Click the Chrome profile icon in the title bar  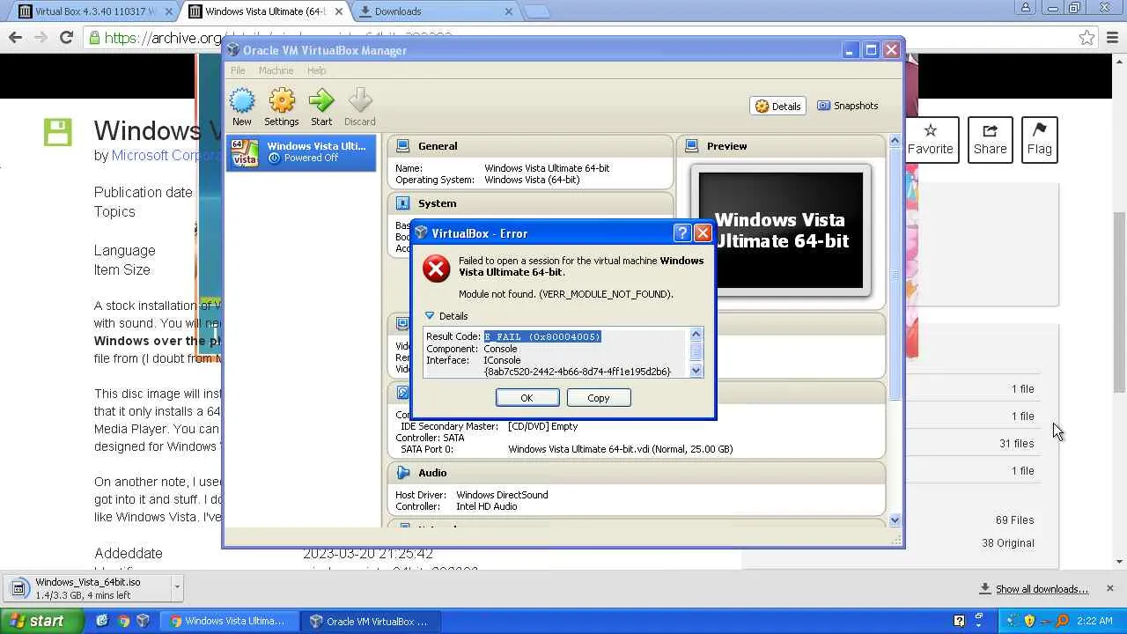[x=1026, y=9]
